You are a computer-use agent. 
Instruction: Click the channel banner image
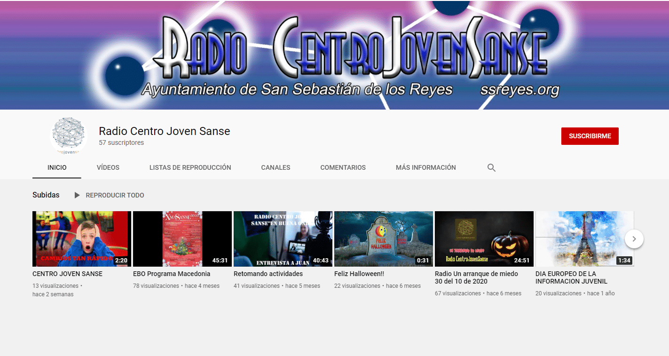click(334, 55)
